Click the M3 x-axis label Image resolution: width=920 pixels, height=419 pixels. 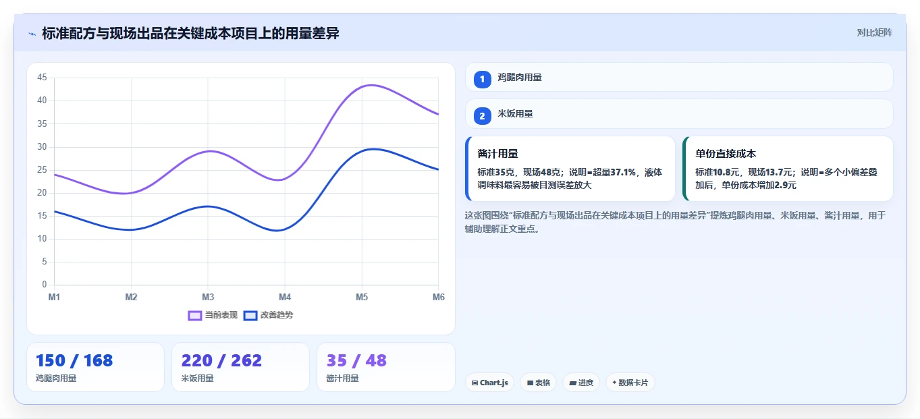(208, 297)
